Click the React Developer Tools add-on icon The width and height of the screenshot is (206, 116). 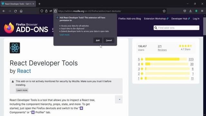(x=15, y=48)
